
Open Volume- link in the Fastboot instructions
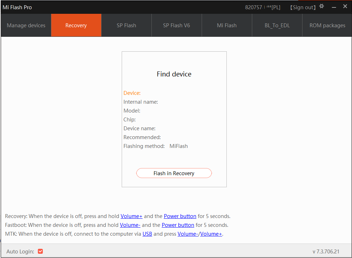130,225
